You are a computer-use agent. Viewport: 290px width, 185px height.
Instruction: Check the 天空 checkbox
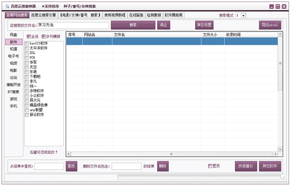coord(27,68)
